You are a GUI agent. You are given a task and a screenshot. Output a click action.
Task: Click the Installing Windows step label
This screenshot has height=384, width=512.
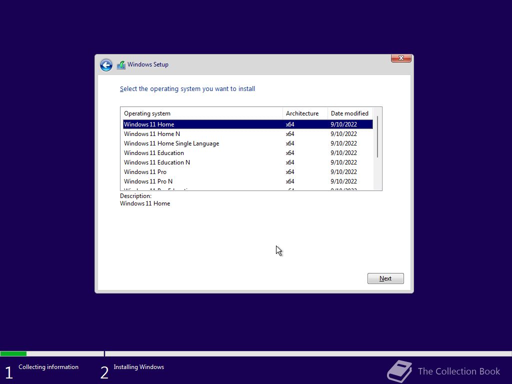139,367
